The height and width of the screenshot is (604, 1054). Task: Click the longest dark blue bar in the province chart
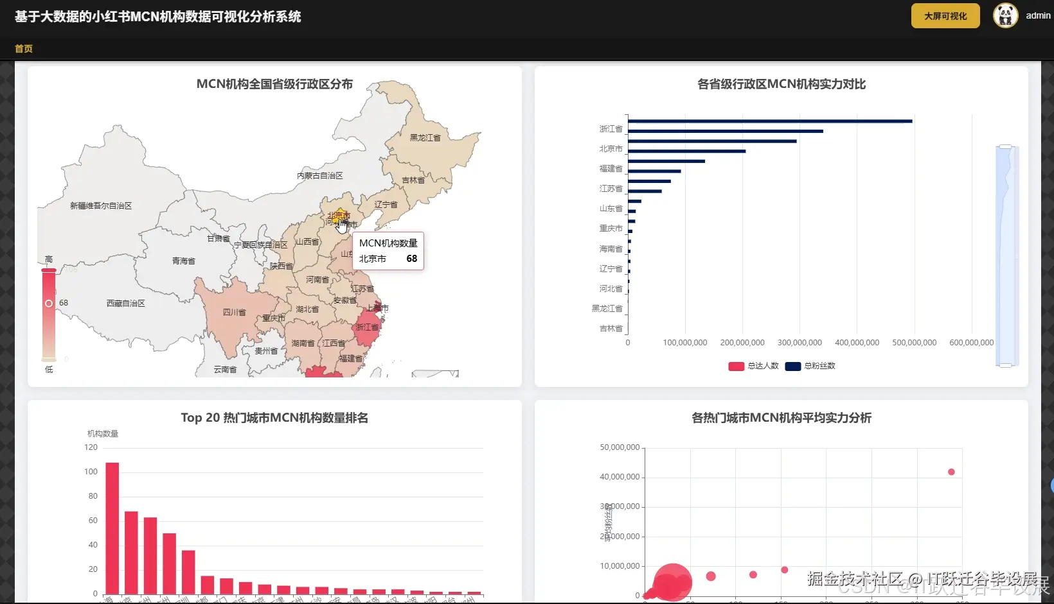pyautogui.click(x=770, y=121)
